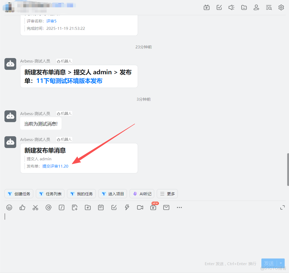Click the 创建任务 quick button
The width and height of the screenshot is (289, 273).
coord(19,194)
